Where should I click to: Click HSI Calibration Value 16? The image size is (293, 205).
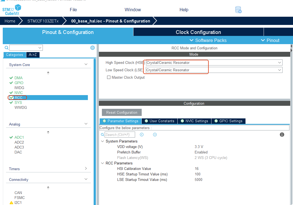click(197, 169)
